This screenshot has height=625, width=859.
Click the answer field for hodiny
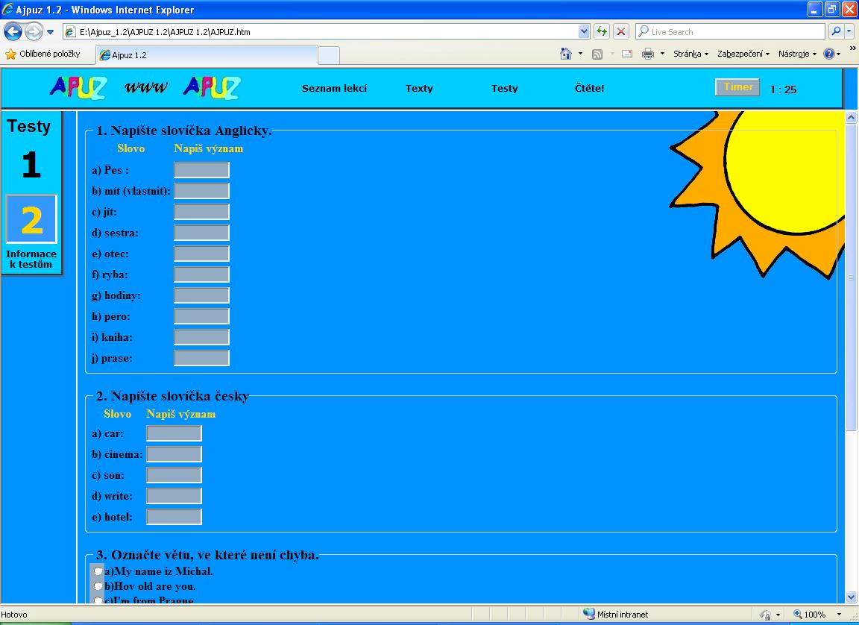[x=201, y=295]
